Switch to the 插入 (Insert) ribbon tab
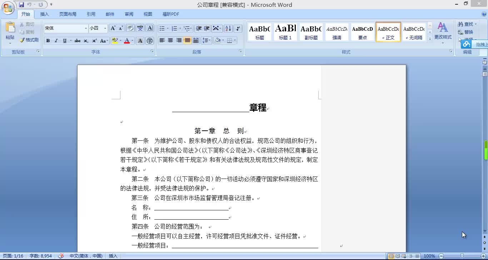488x260 pixels. [x=44, y=14]
